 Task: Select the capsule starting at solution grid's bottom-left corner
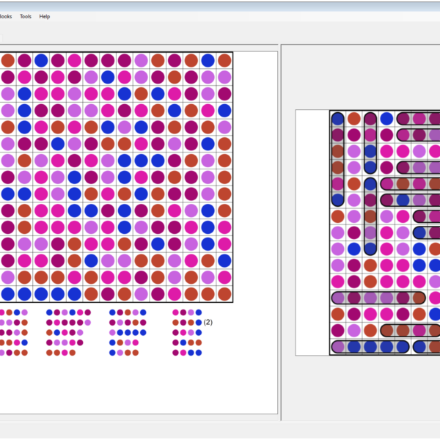point(369,347)
